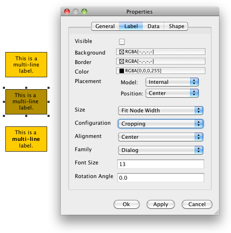Toggle the Visible checkbox
Viewport: 231px width, 233px height.
(x=122, y=42)
